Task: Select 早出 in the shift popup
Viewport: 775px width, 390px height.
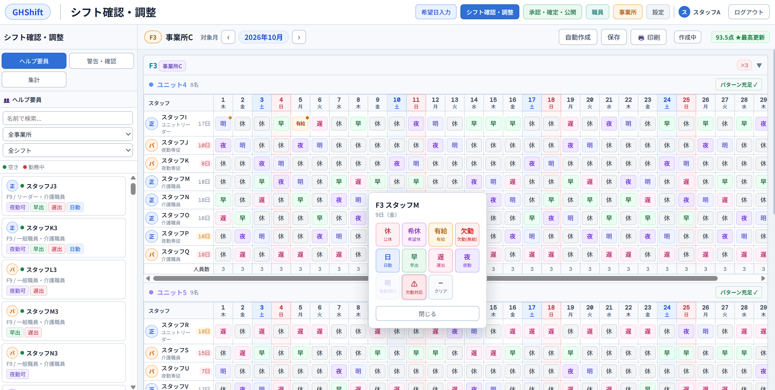Action: click(x=414, y=260)
